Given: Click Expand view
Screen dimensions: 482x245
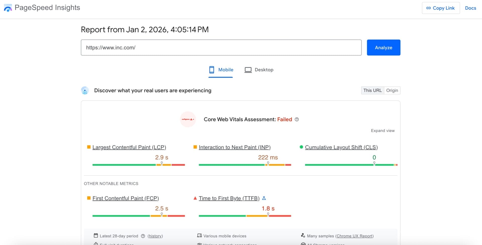Looking at the screenshot, I should 383,131.
